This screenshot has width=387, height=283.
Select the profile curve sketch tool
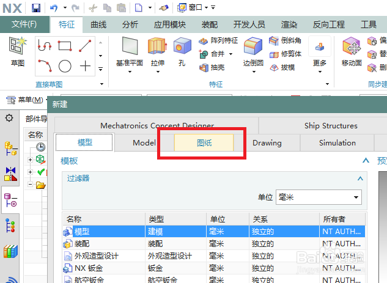tap(45, 46)
